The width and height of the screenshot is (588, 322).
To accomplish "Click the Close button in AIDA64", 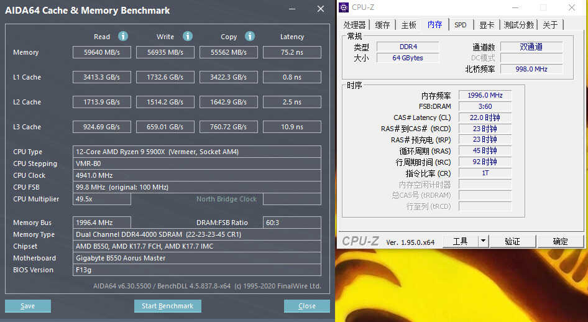I will click(x=307, y=306).
